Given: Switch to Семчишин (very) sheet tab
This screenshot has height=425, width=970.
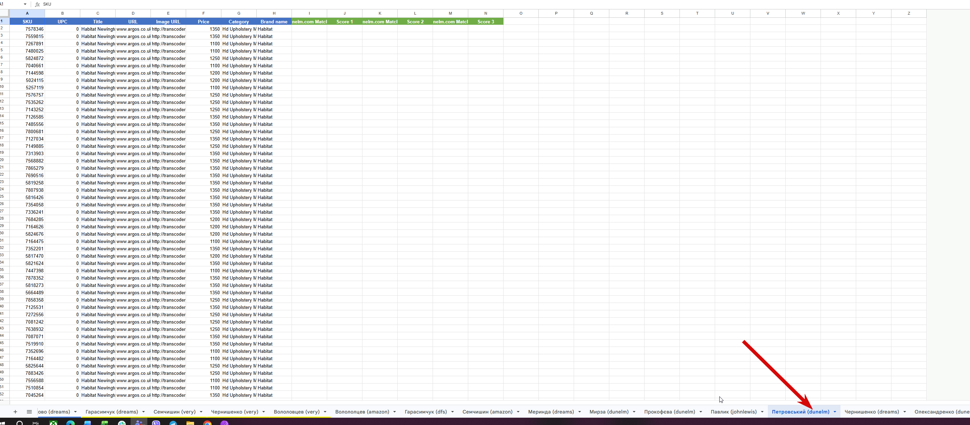Looking at the screenshot, I should tap(174, 412).
